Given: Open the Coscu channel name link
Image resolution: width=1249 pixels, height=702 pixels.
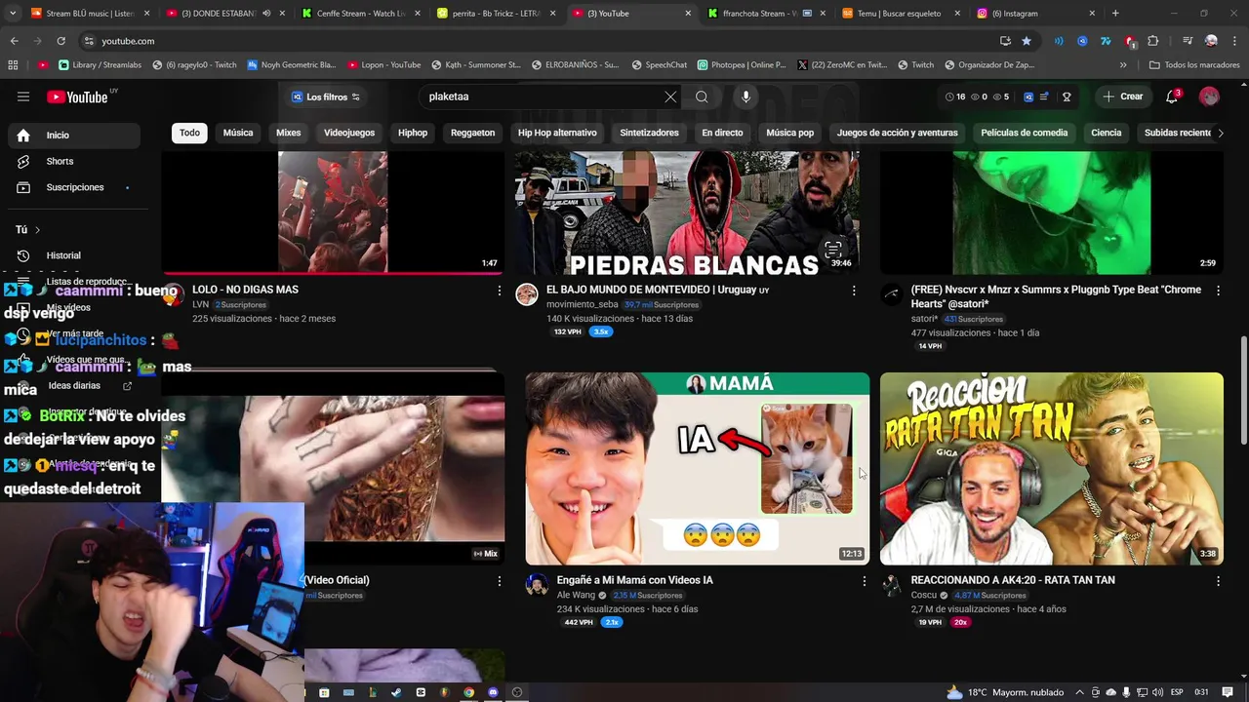Looking at the screenshot, I should [923, 595].
